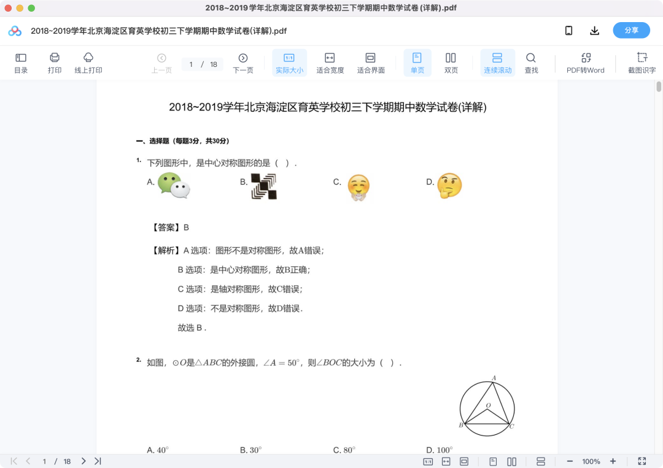
Task: Click answer choice C. 80°
Action: coord(344,450)
